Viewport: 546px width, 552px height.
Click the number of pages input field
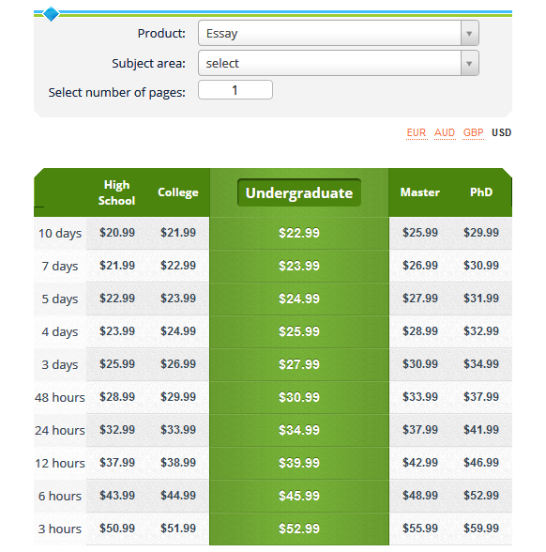[x=235, y=90]
